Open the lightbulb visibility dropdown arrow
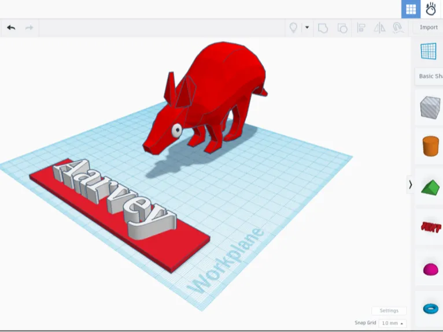 [307, 27]
